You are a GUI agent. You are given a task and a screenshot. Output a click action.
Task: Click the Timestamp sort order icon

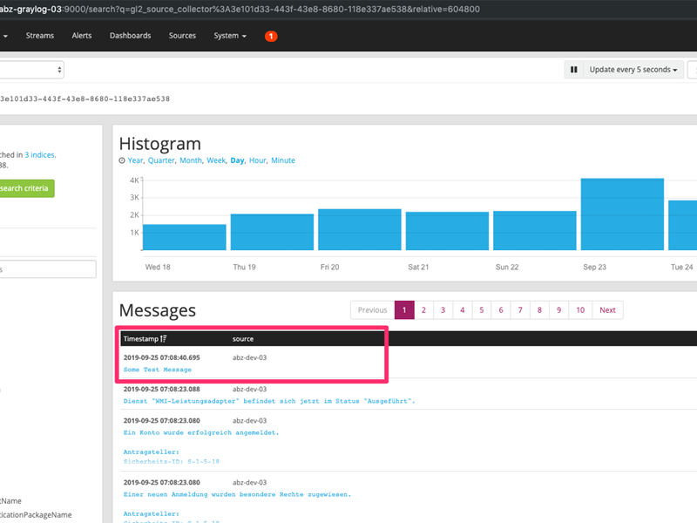(x=164, y=338)
